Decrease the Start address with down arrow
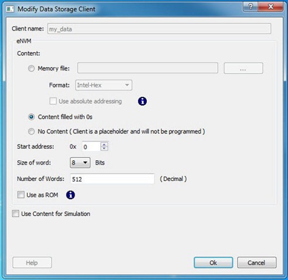The width and height of the screenshot is (288, 280). (104, 149)
